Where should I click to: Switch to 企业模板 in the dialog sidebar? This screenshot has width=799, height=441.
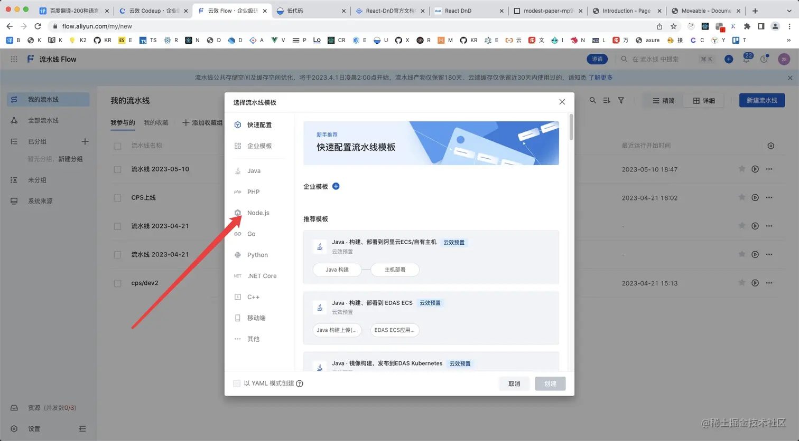point(259,146)
